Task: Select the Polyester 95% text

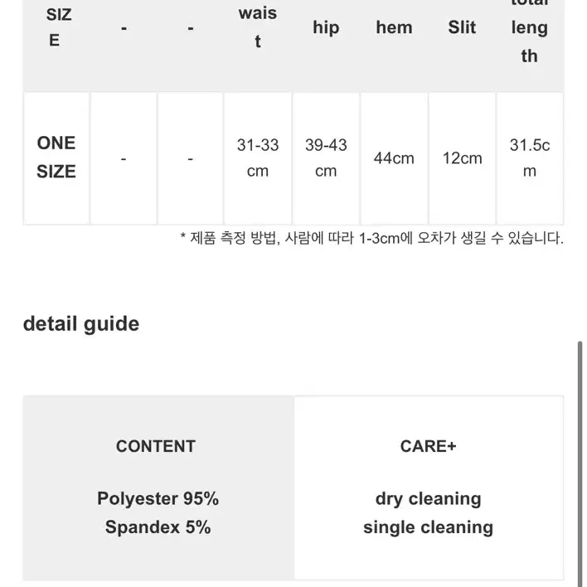Action: (x=158, y=498)
